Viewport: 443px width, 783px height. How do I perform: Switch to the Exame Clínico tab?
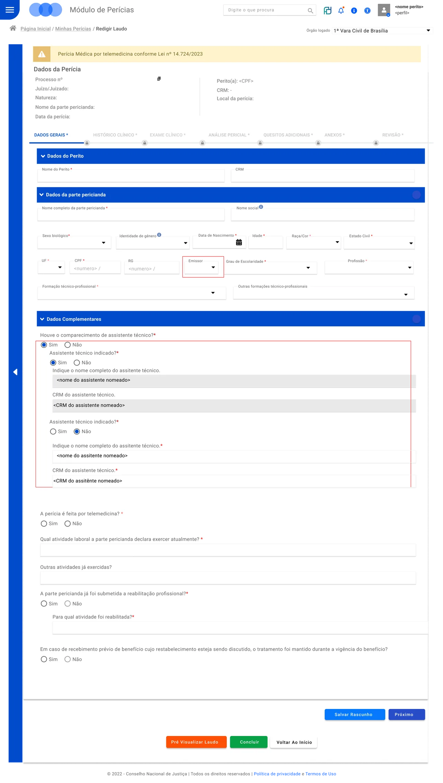tap(168, 135)
